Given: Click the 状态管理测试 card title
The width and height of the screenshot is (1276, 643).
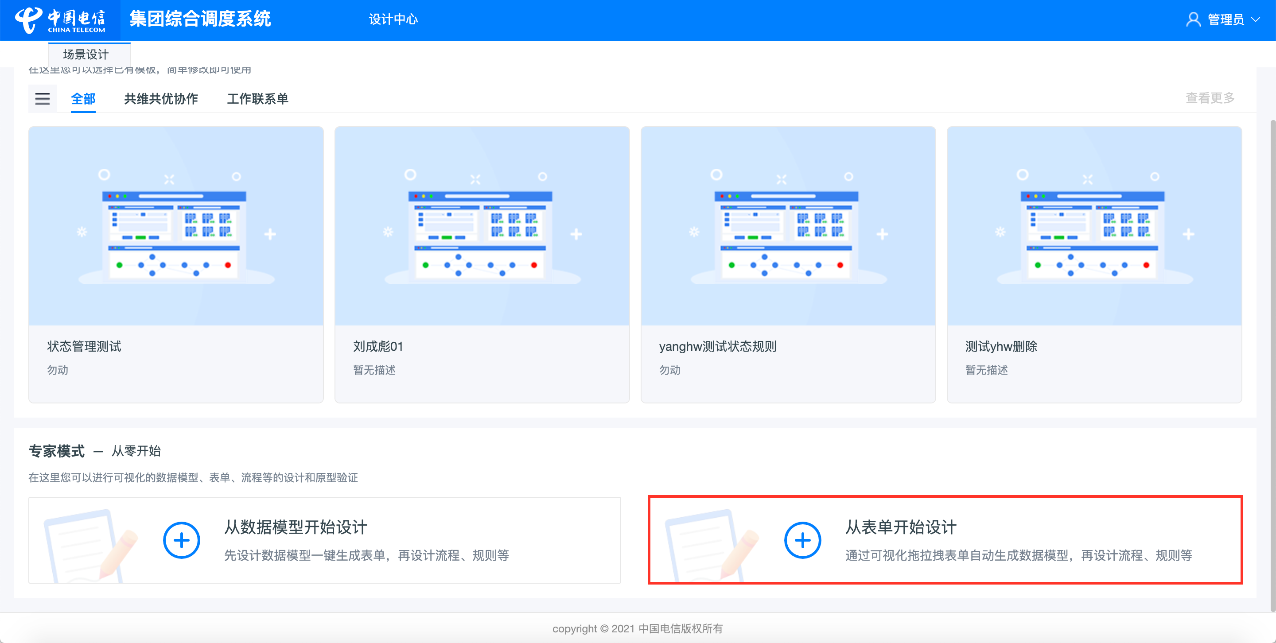Looking at the screenshot, I should pos(84,346).
